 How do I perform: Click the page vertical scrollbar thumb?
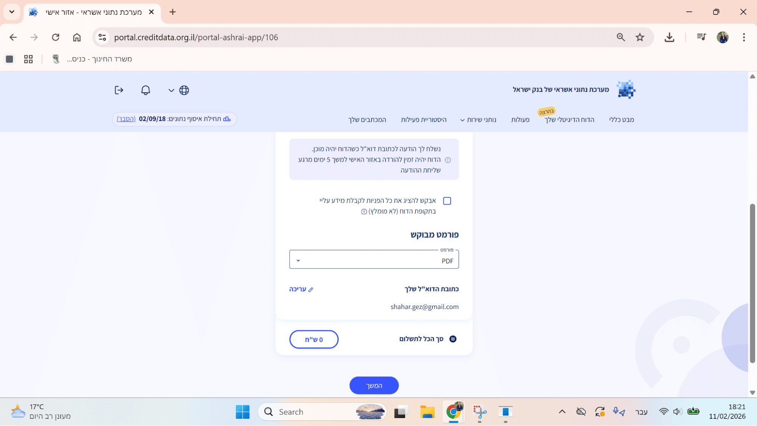click(x=752, y=284)
